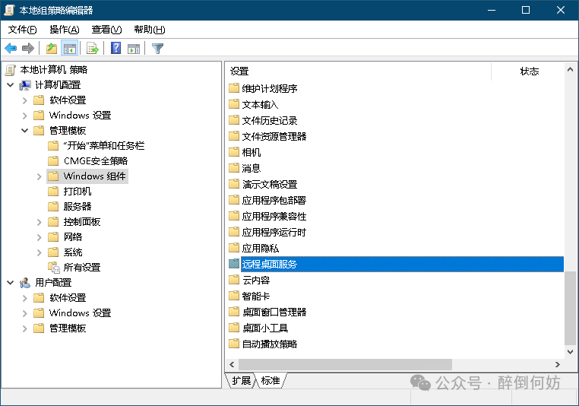Click the Up One Level folder icon
This screenshot has height=406, width=579.
pyautogui.click(x=51, y=49)
